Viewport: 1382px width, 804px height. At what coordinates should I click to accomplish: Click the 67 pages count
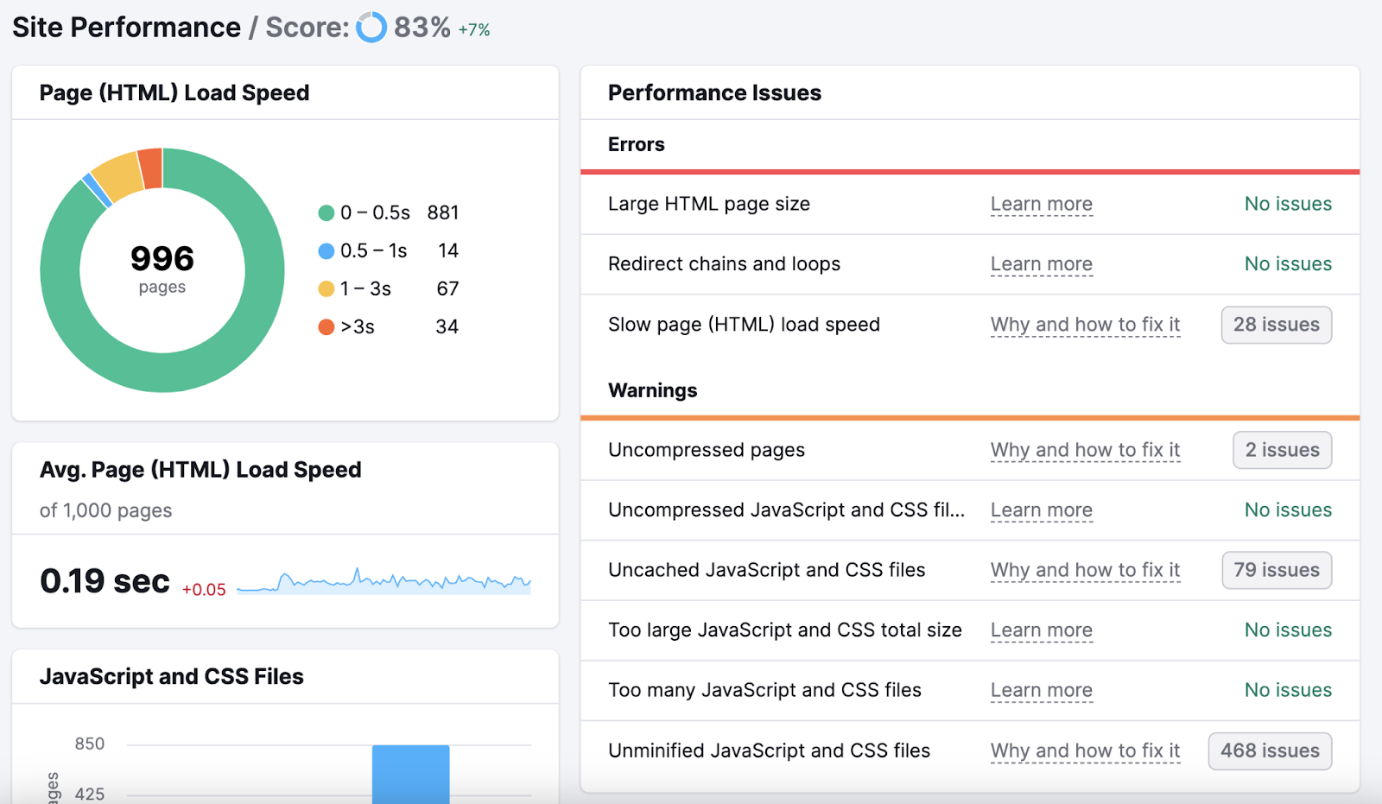(x=447, y=289)
